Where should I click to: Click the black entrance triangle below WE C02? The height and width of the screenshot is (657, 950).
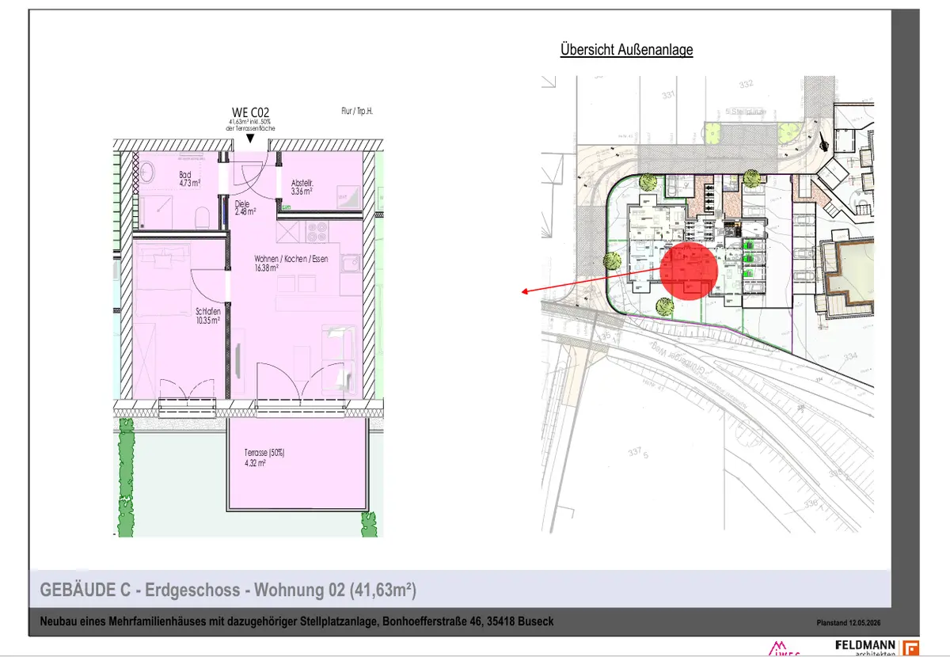click(x=250, y=139)
